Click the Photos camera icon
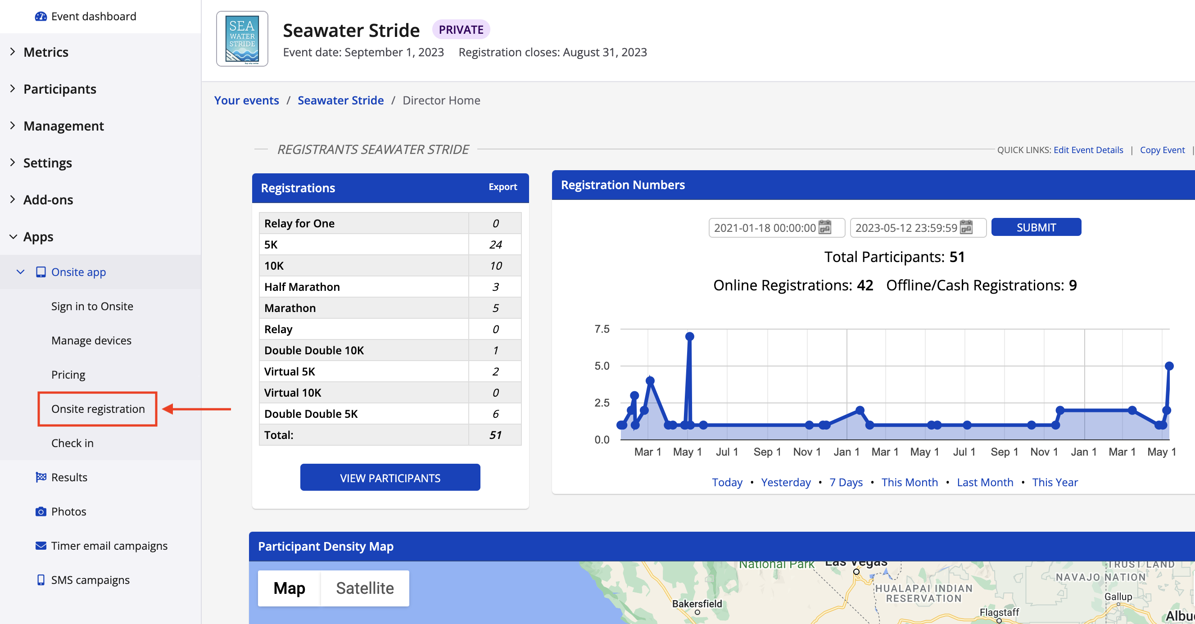This screenshot has height=624, width=1195. pyautogui.click(x=41, y=511)
